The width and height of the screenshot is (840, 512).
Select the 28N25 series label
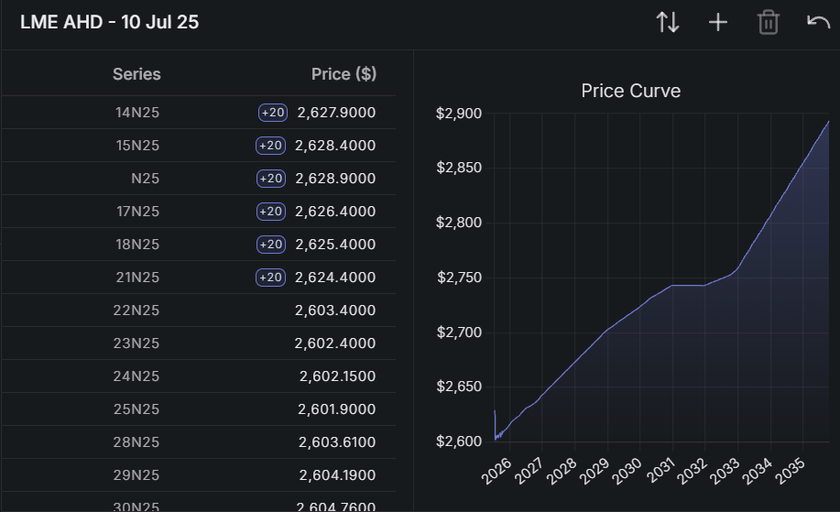pyautogui.click(x=136, y=442)
